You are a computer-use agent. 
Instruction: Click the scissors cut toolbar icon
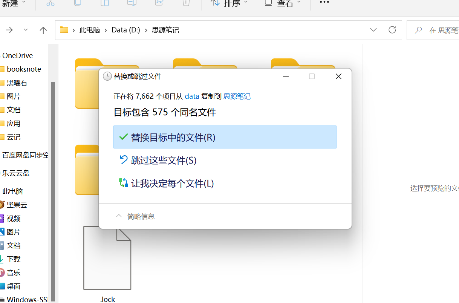click(x=50, y=3)
